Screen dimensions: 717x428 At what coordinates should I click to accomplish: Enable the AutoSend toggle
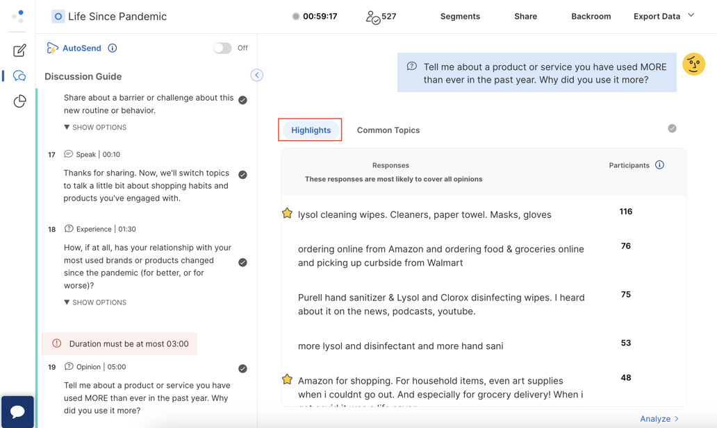click(x=222, y=49)
